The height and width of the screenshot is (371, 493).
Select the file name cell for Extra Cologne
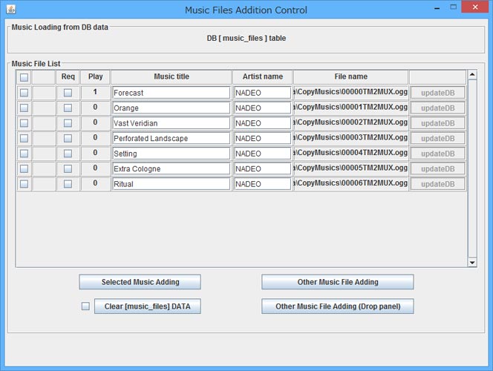(x=350, y=168)
